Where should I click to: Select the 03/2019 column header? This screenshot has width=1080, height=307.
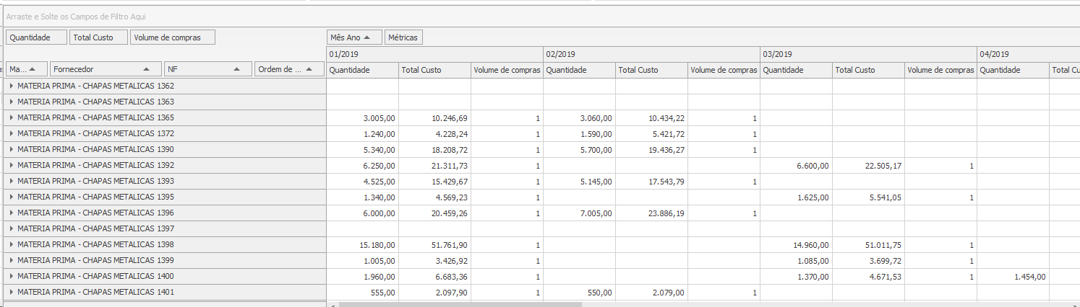pos(867,54)
